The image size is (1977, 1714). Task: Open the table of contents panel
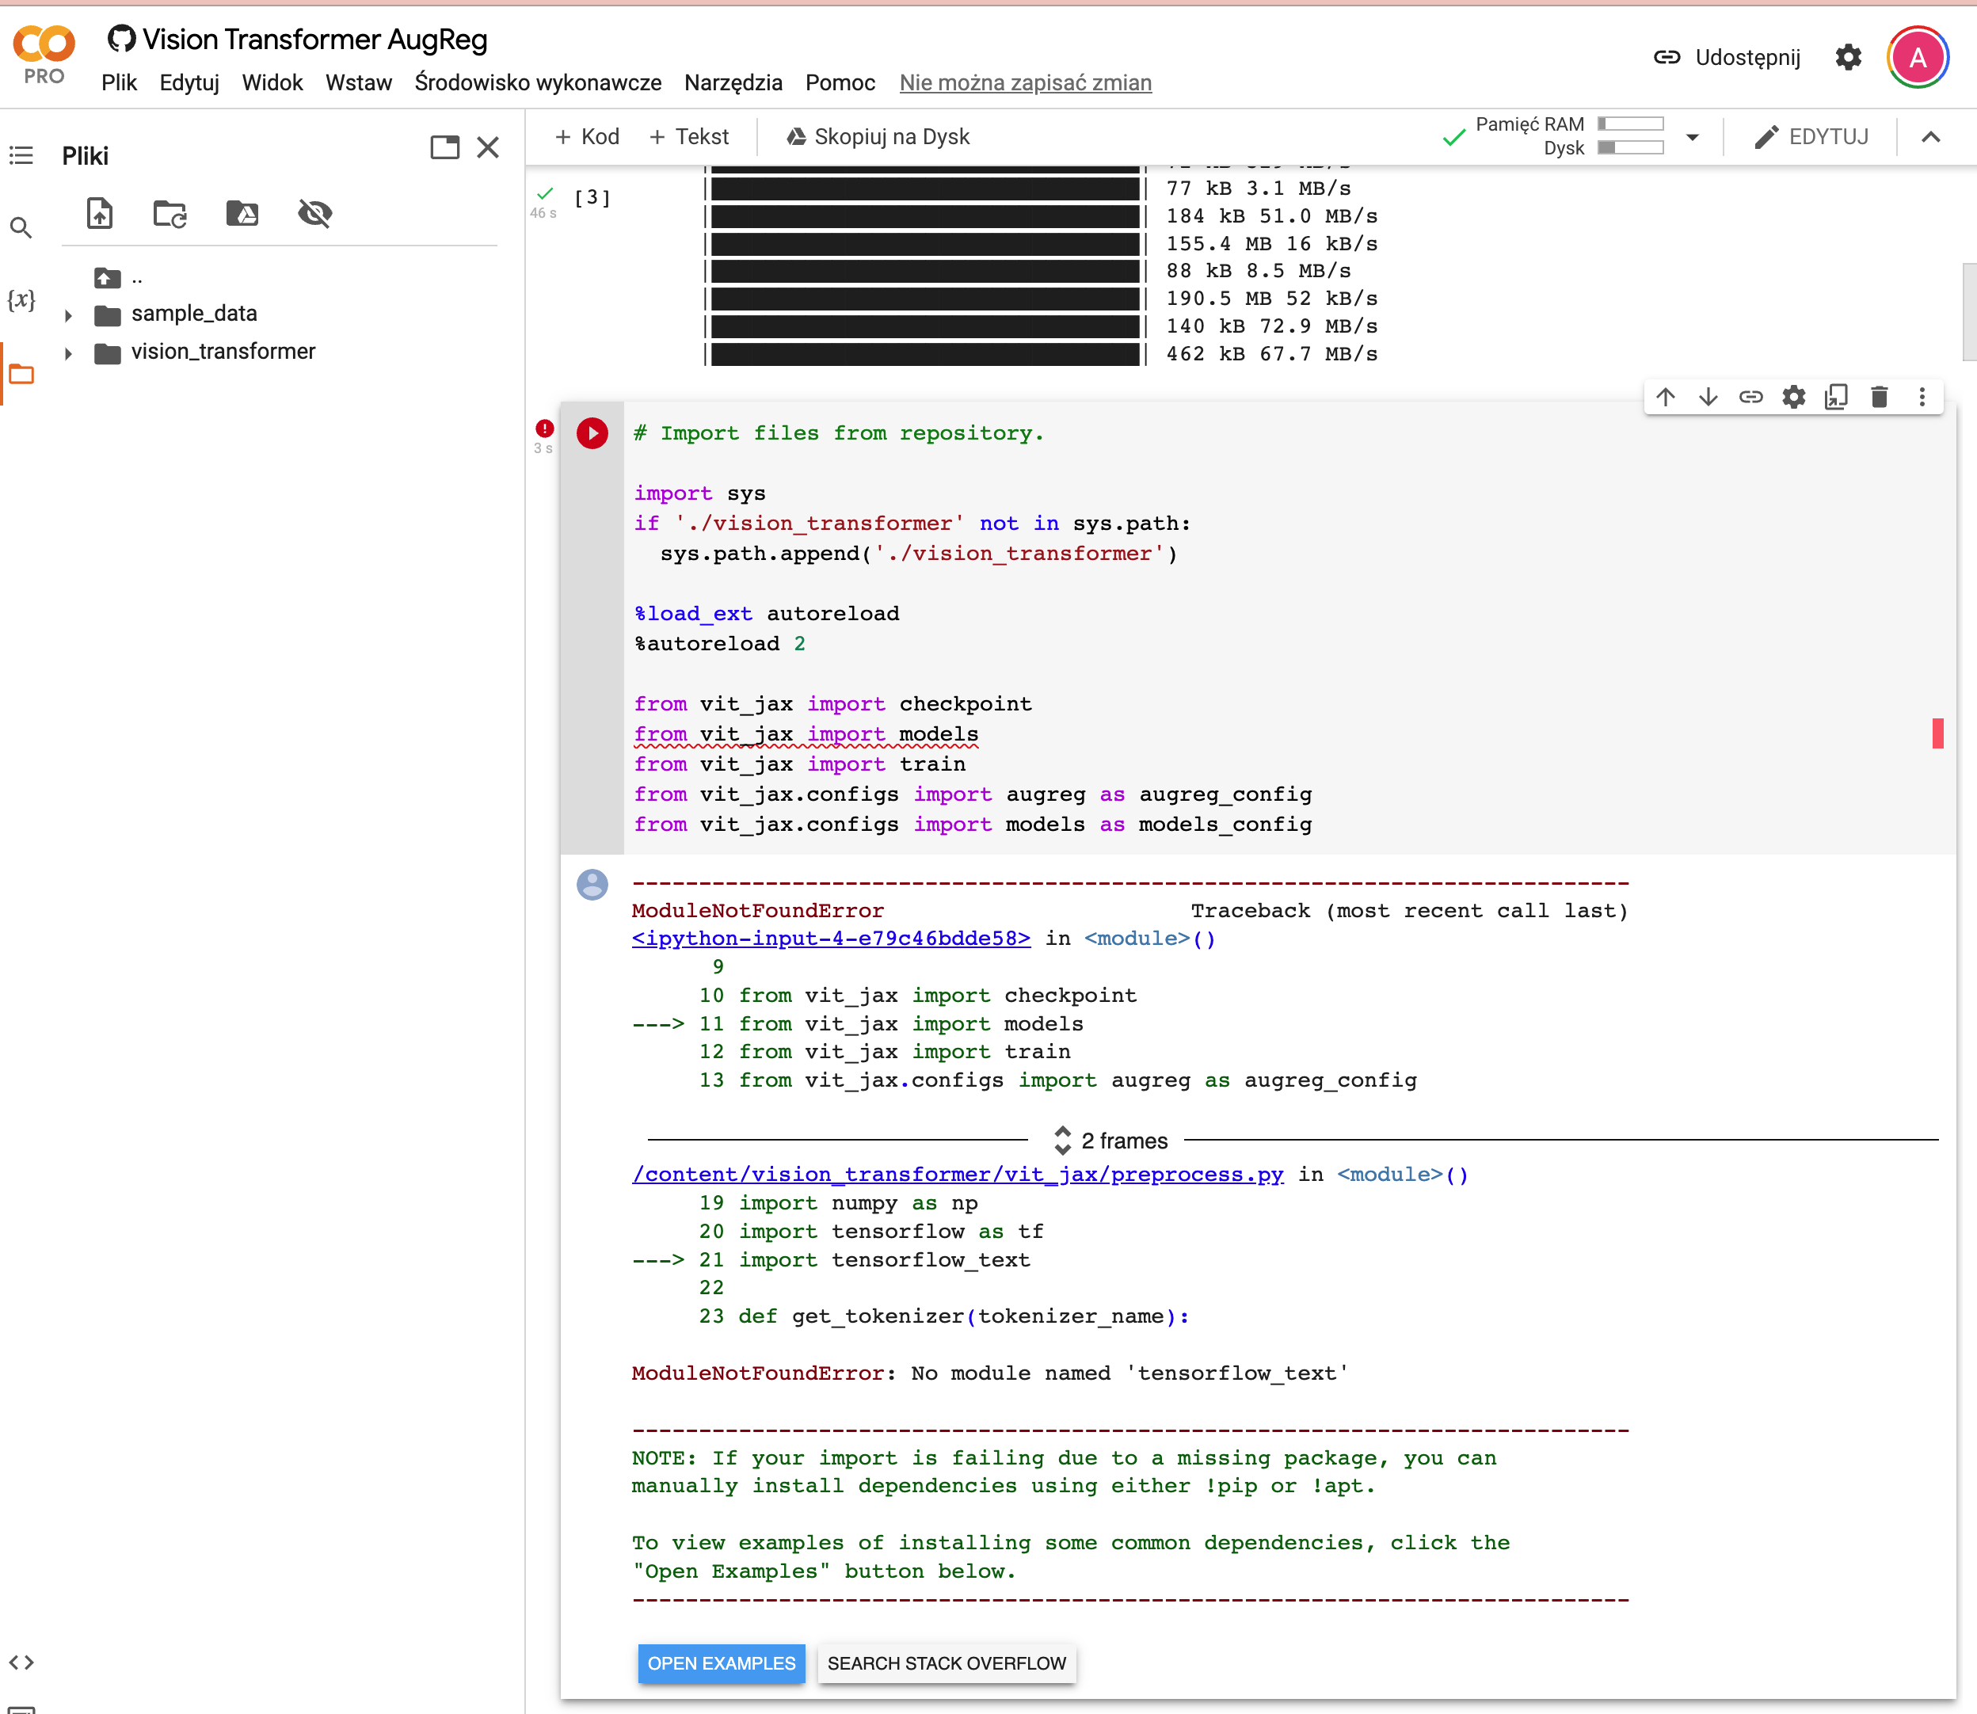(x=22, y=155)
